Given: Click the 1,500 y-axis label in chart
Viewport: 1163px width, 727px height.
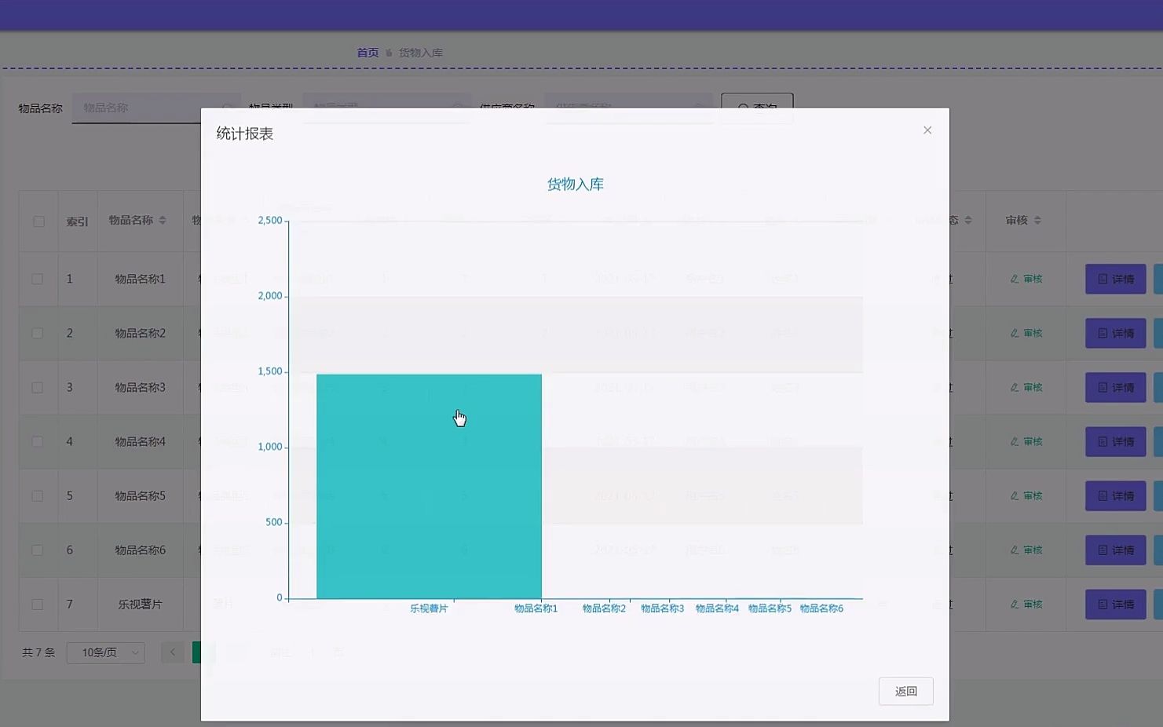Looking at the screenshot, I should pos(270,371).
